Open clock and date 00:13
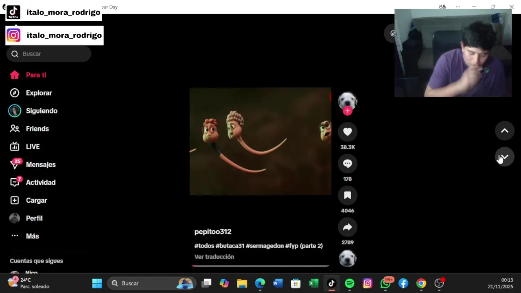 click(501, 283)
